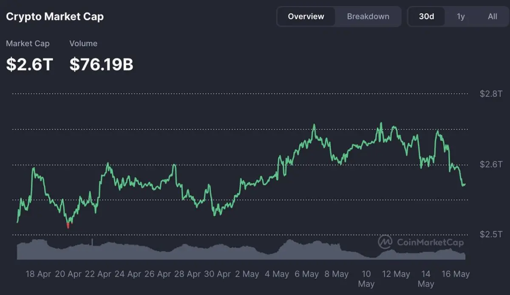This screenshot has width=510, height=295.
Task: Open the Breakdown tab
Action: point(368,17)
